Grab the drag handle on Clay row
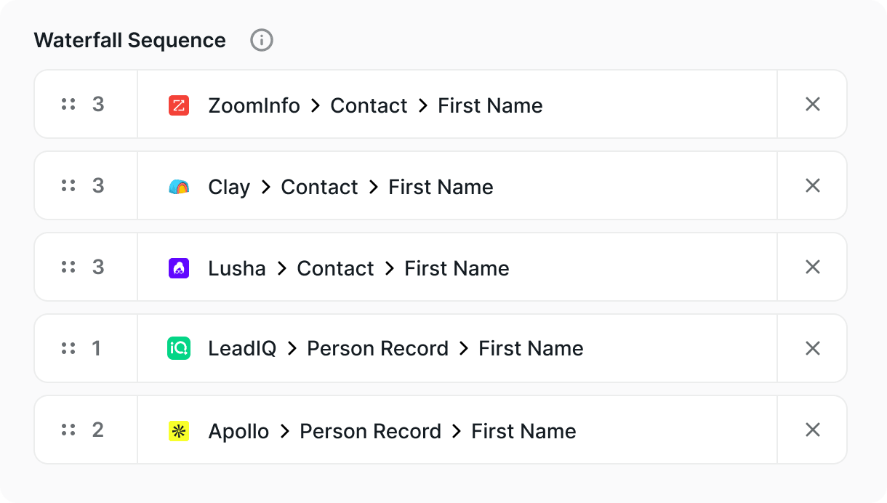Viewport: 887px width, 503px height. tap(68, 186)
